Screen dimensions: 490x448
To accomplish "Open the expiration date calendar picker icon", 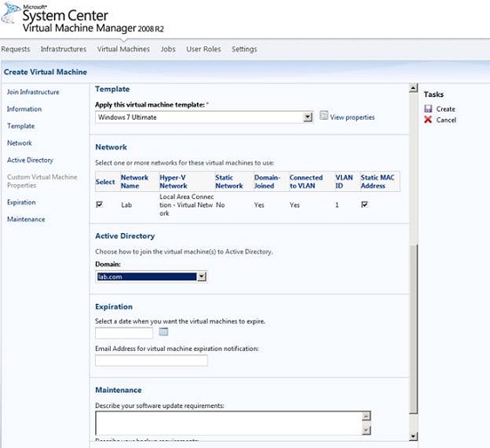I will click(x=163, y=332).
